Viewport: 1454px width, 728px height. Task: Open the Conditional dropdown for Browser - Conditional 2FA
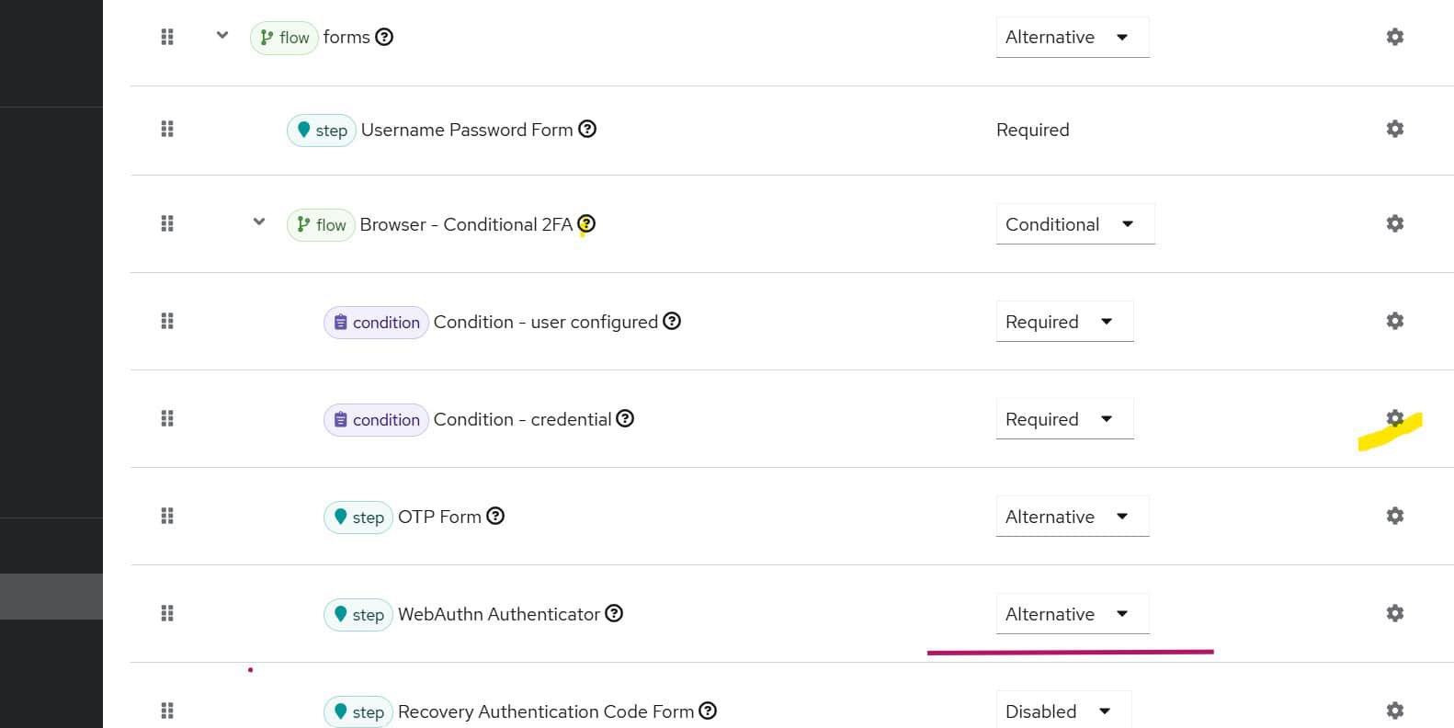[1074, 223]
